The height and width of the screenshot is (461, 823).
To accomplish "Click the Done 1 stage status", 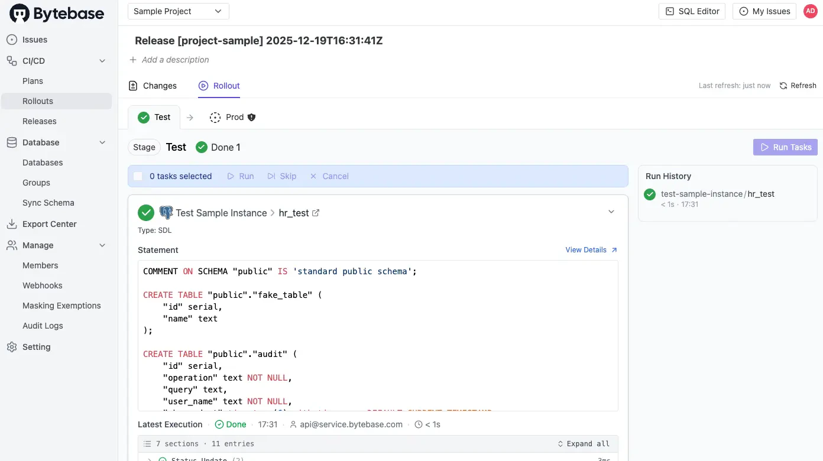I will [218, 147].
